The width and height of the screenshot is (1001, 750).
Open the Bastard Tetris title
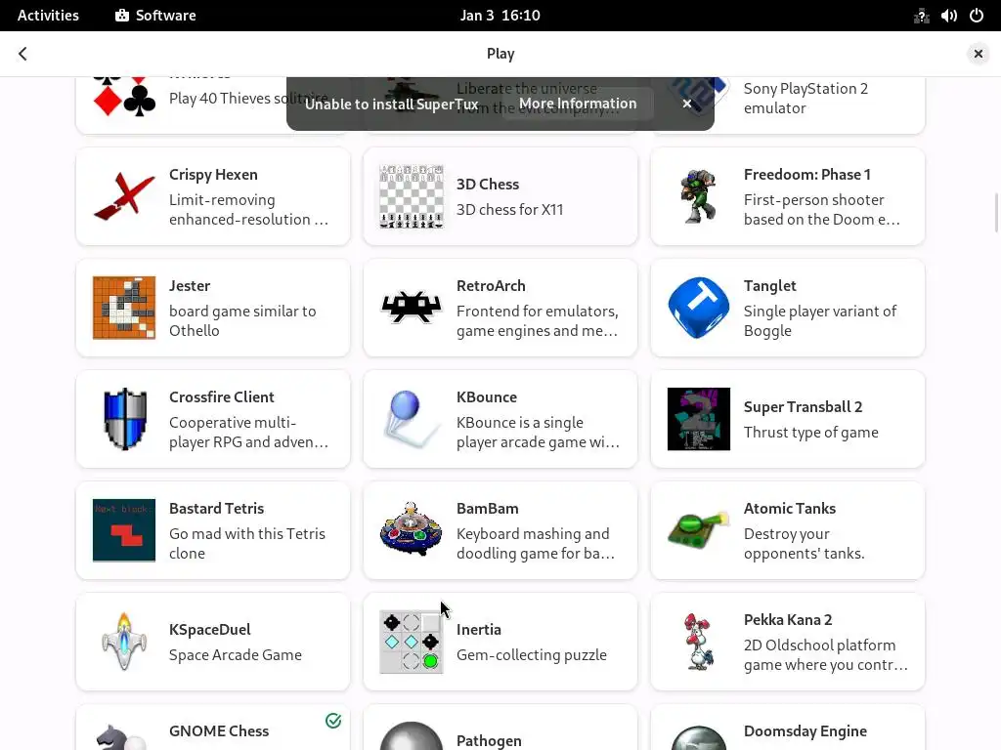(x=216, y=508)
